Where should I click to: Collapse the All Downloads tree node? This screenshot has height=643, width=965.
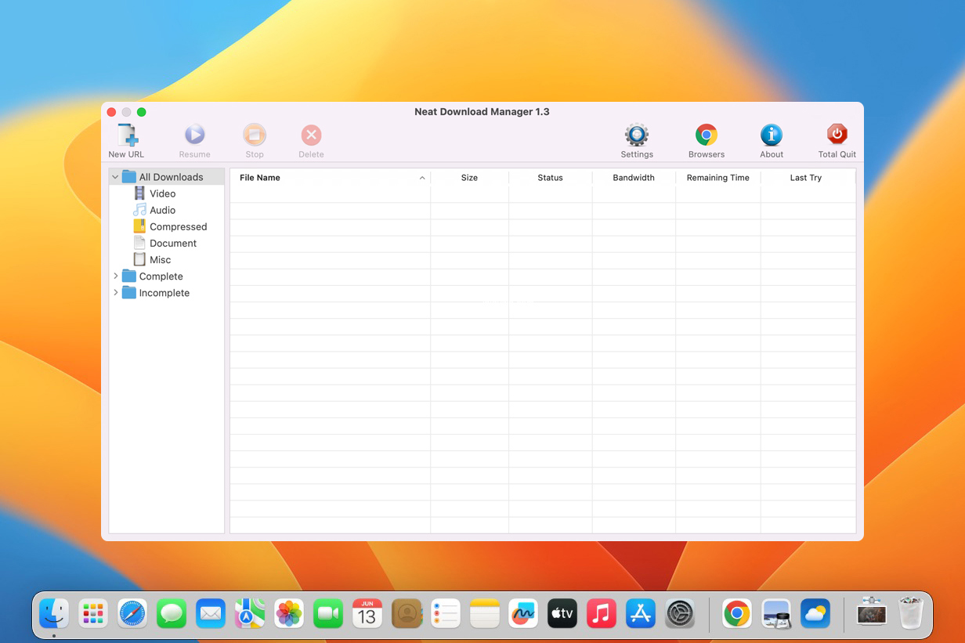pos(115,177)
